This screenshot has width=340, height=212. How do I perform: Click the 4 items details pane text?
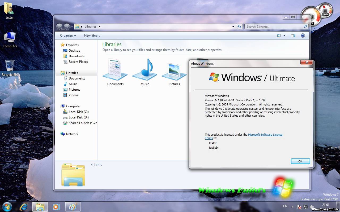tap(96, 165)
